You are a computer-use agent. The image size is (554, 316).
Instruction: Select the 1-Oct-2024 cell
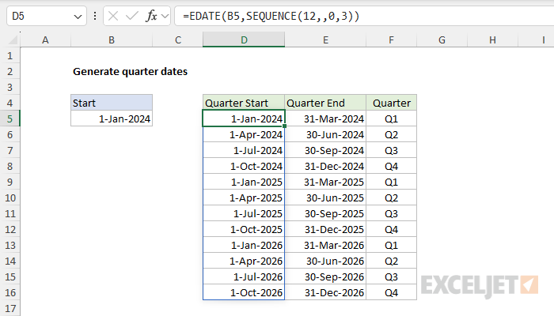(244, 166)
